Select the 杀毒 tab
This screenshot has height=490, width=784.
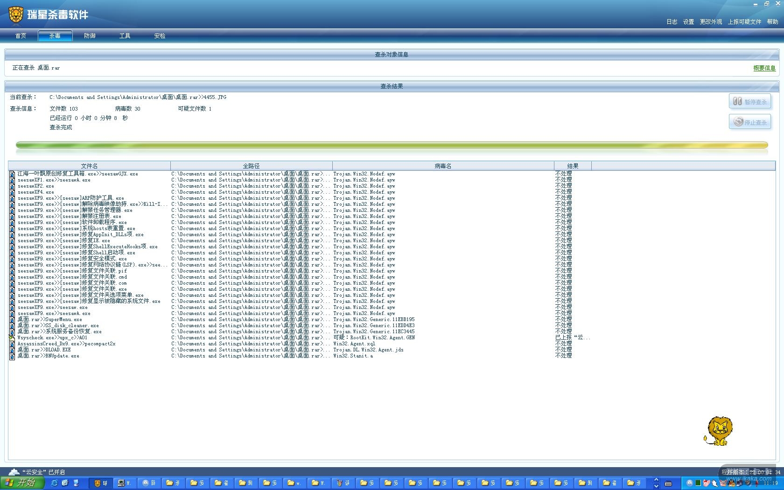point(55,36)
